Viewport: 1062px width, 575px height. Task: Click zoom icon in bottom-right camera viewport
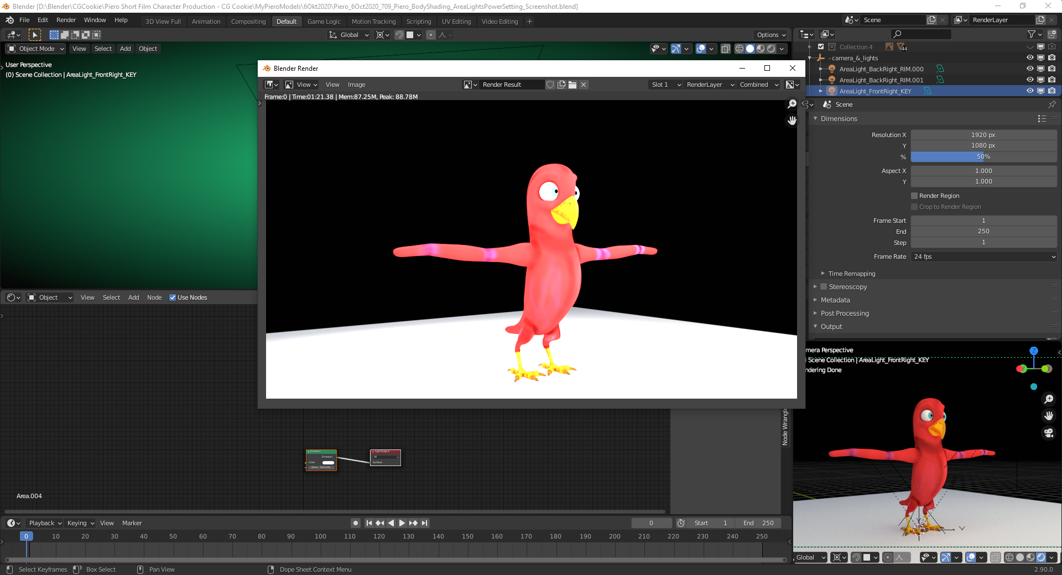point(1049,399)
